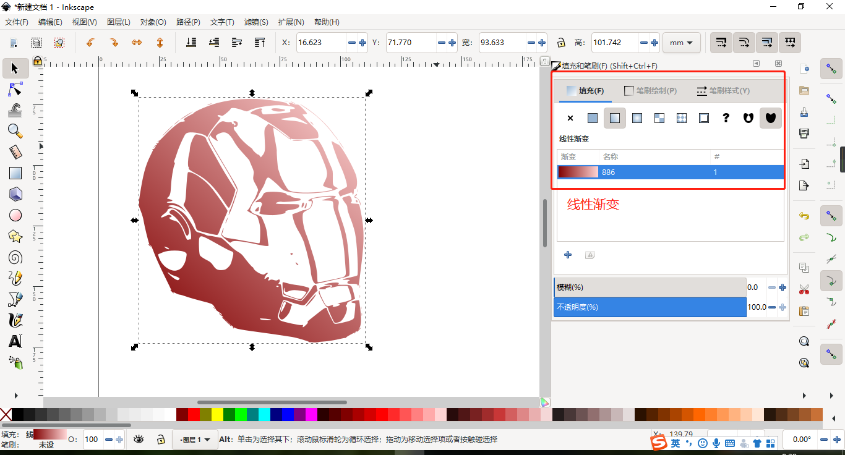
Task: Activate the Zoom tool in the toolbox
Action: (x=15, y=130)
